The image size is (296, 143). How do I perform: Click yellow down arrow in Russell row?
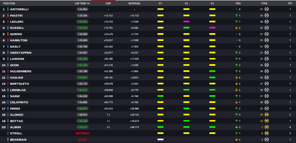pyautogui.click(x=236, y=28)
